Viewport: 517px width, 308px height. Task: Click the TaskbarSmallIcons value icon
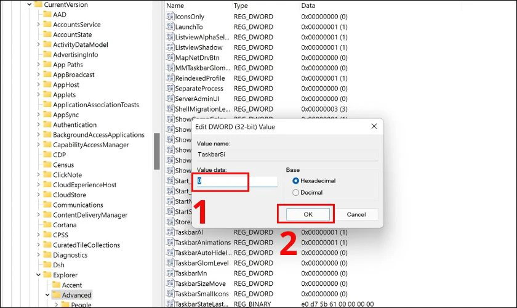[x=170, y=294]
